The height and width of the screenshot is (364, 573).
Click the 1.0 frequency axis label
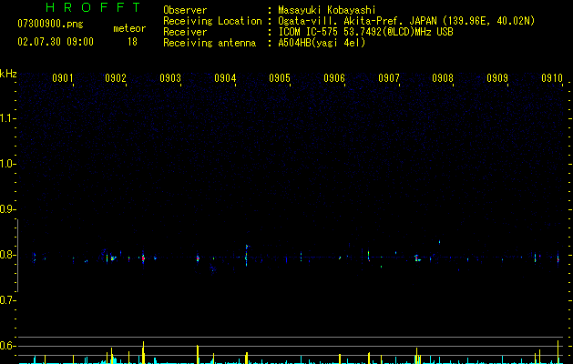pyautogui.click(x=6, y=164)
